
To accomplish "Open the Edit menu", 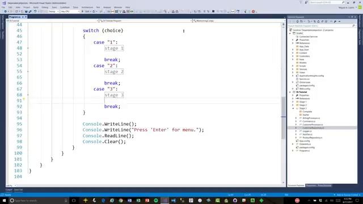I will tap(10, 7).
